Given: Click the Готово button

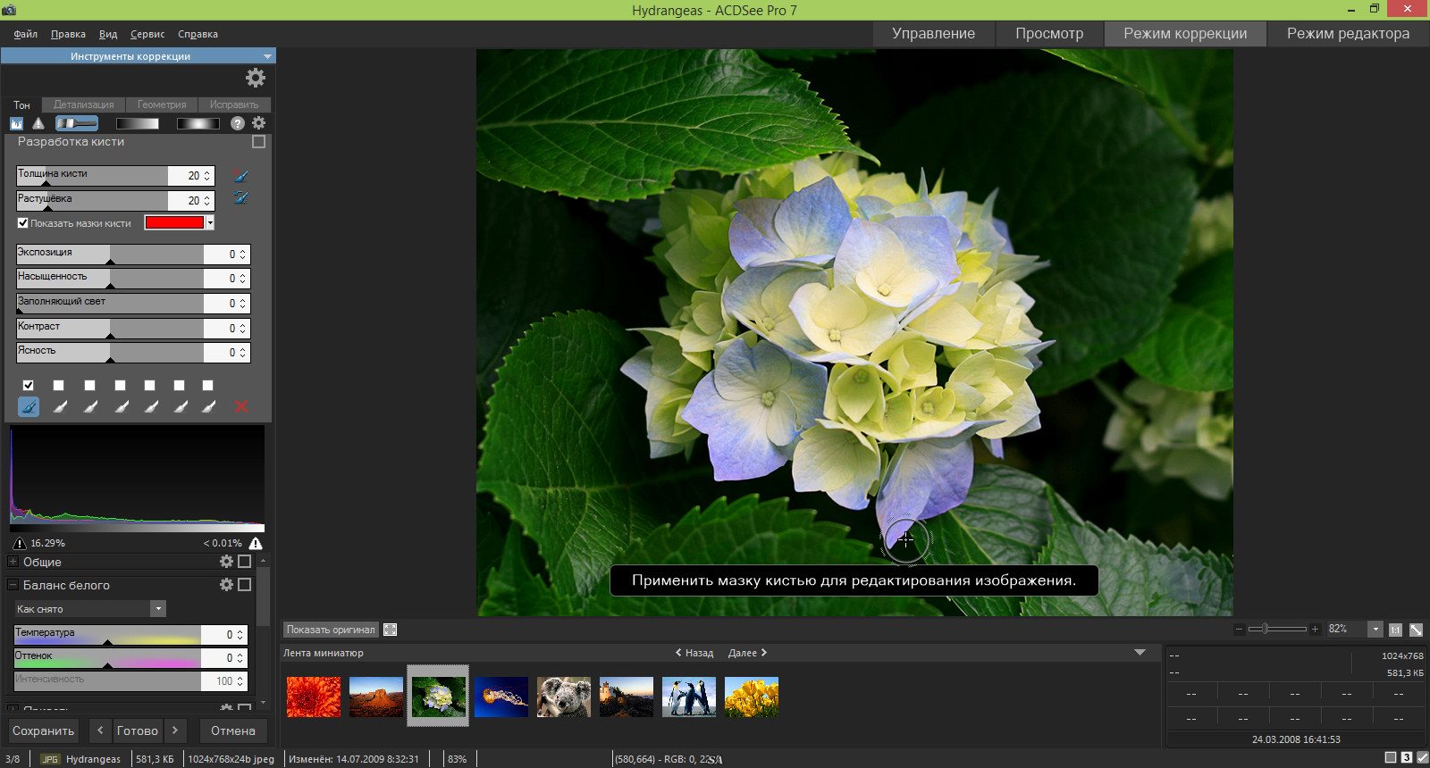Looking at the screenshot, I should click(138, 730).
